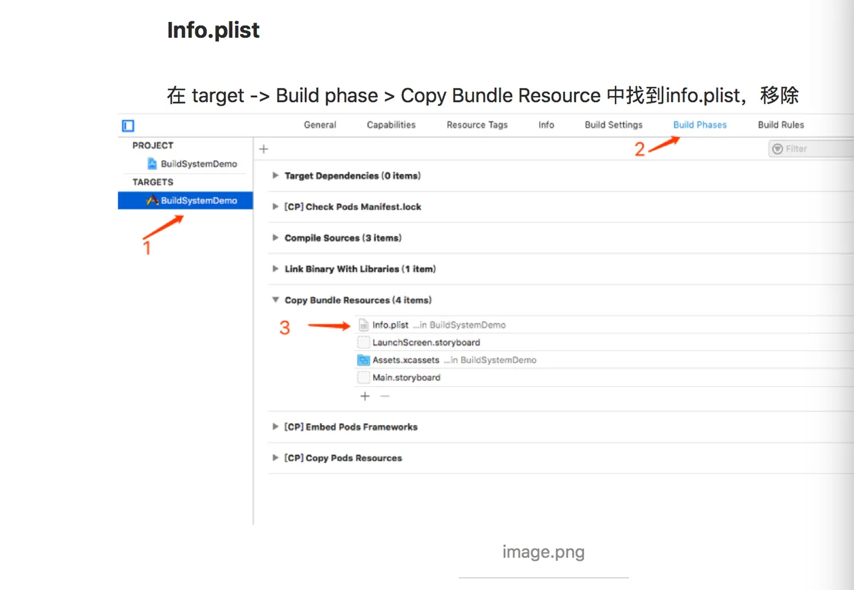Screen dimensions: 854x590
Task: Expand Link Binary With Libraries
Action: (276, 269)
